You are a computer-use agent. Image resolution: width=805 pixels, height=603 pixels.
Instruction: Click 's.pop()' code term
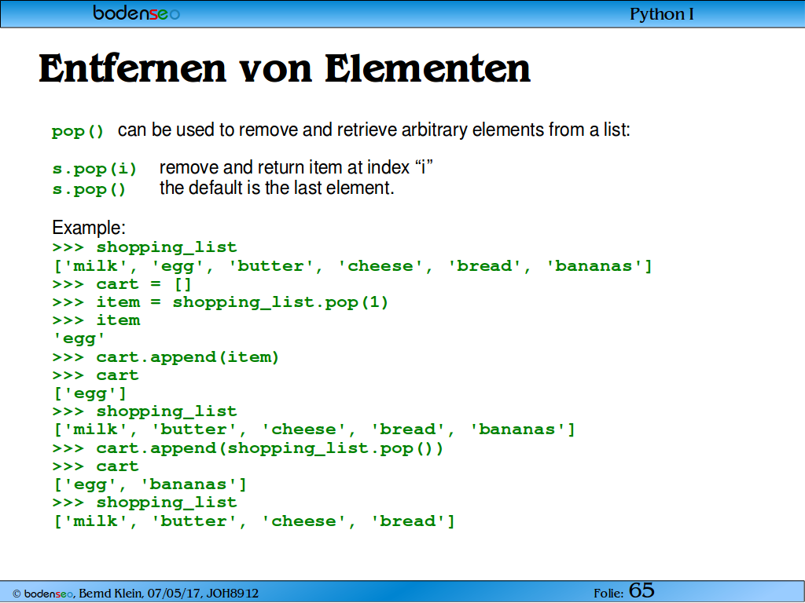tap(89, 189)
